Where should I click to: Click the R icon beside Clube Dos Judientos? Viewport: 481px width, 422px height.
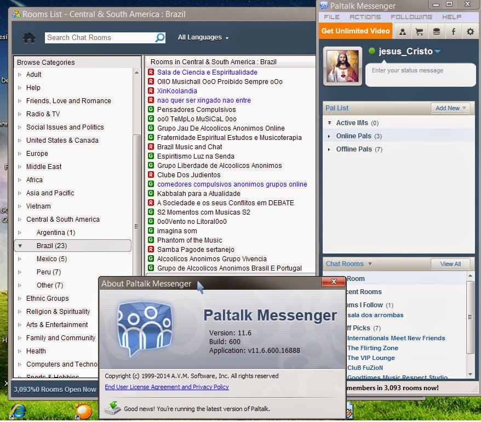coord(151,175)
